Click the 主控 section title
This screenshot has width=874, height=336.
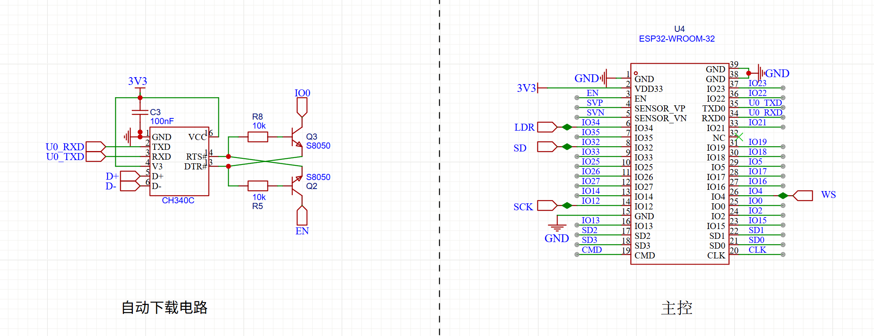677,308
